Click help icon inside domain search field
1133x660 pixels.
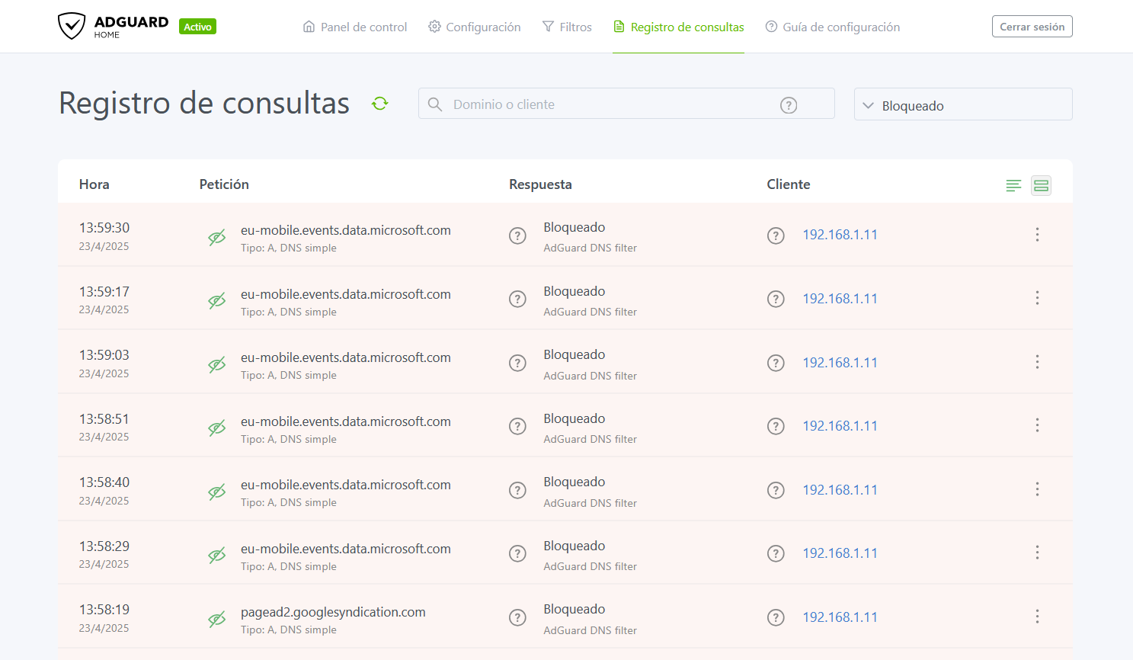pos(789,105)
